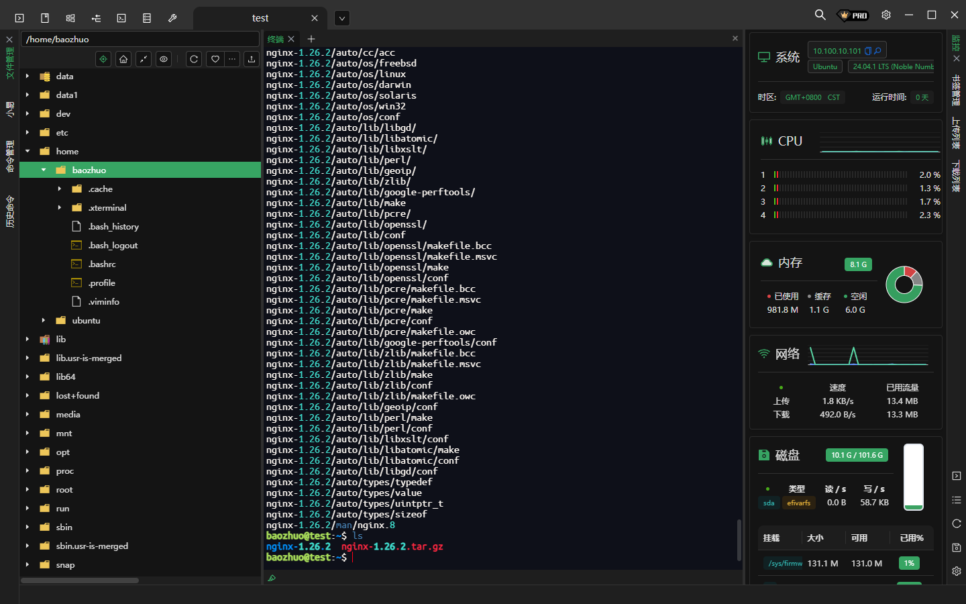Click the 24.04.1 LTS version tag
This screenshot has height=604, width=966.
click(892, 66)
